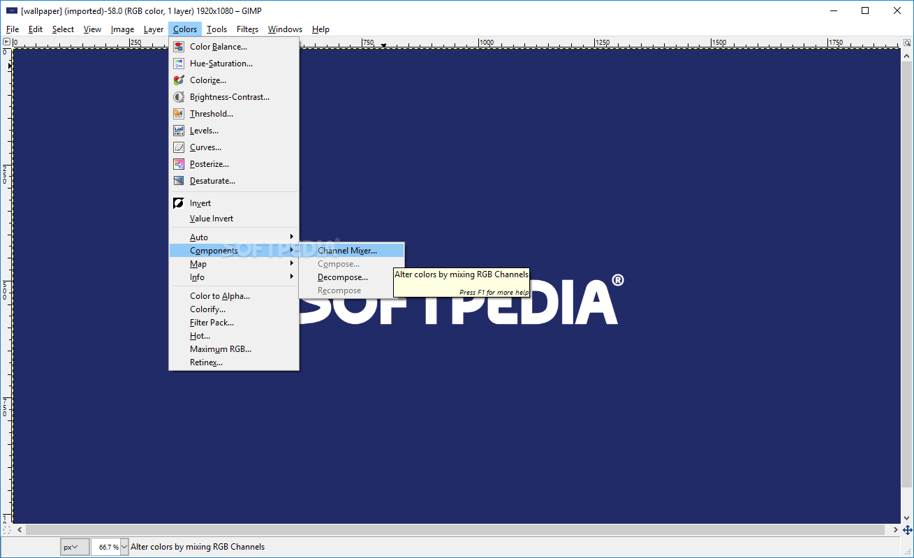
Task: Select Retinex option
Action: click(x=234, y=362)
